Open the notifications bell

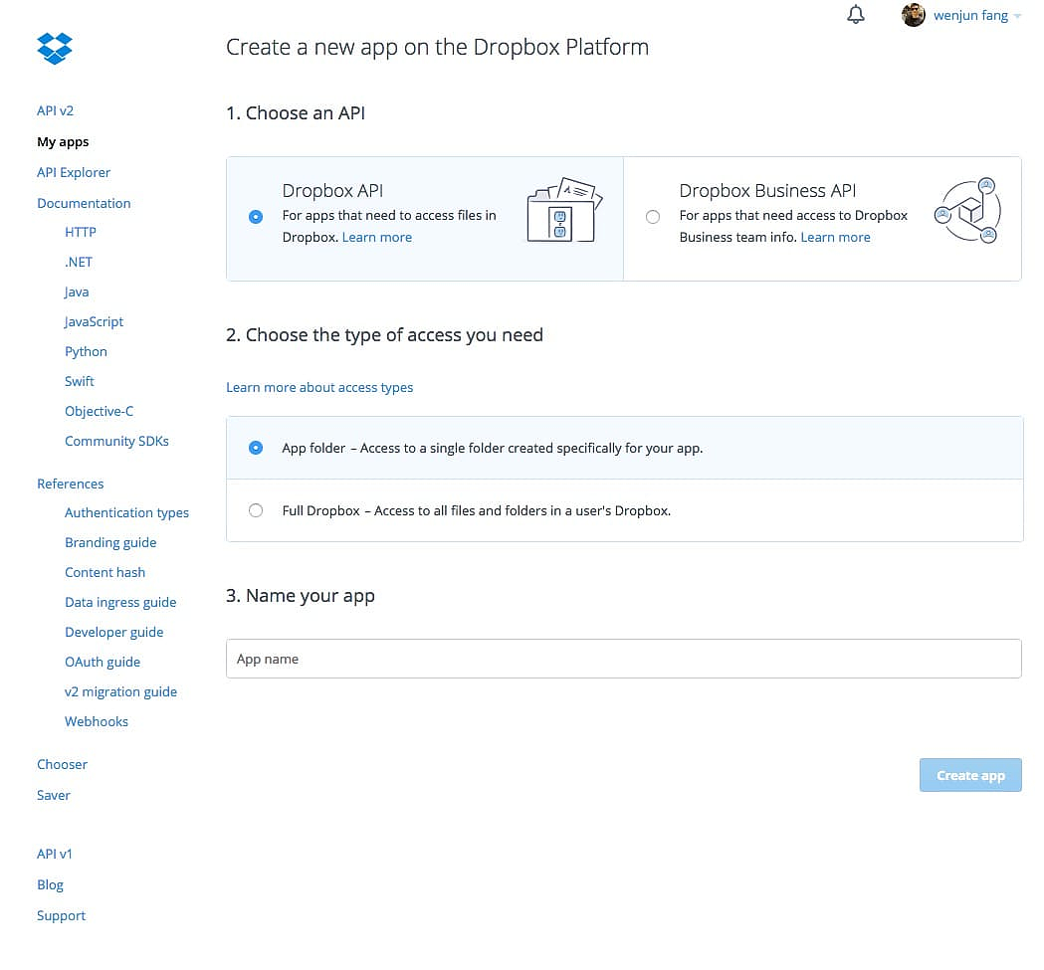(x=855, y=15)
